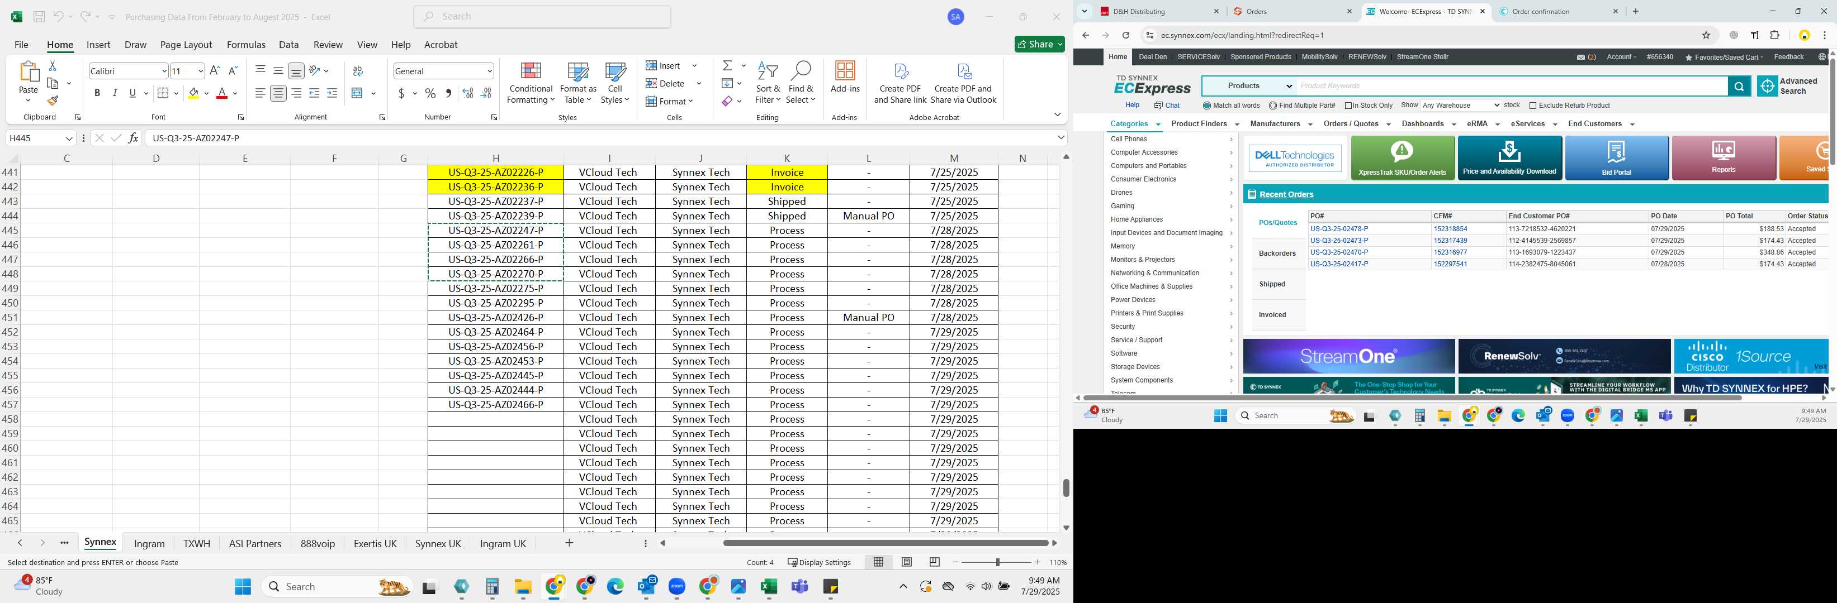Open the Insert ribbon tab
Screen dimensions: 1837x603
98,44
